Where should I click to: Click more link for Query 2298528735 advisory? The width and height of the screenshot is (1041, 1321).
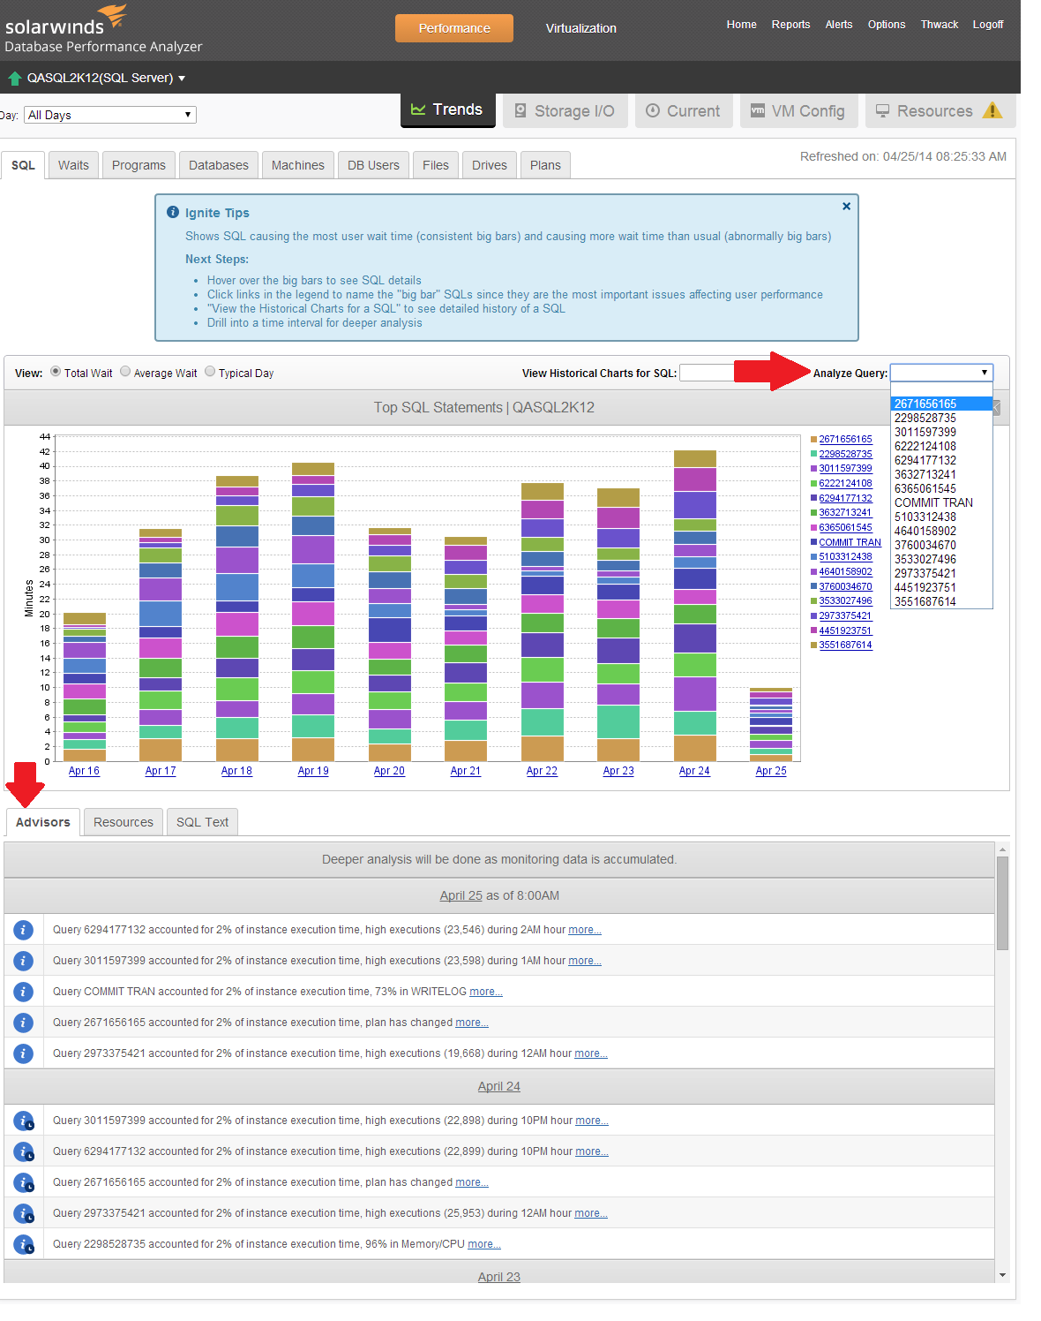(483, 1243)
